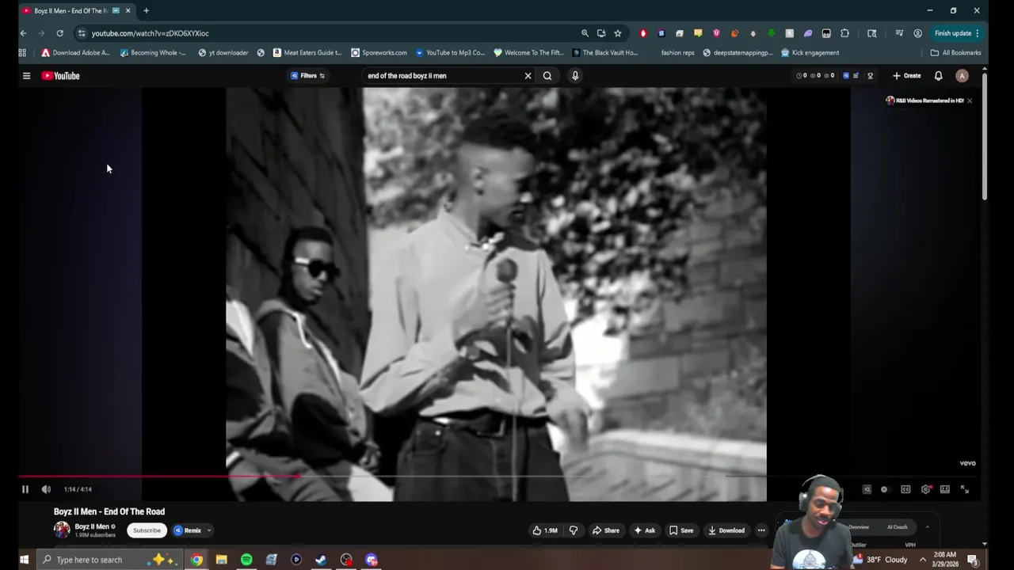Open the Meat Eaters Guide bookmark
The width and height of the screenshot is (1014, 570).
pos(307,53)
